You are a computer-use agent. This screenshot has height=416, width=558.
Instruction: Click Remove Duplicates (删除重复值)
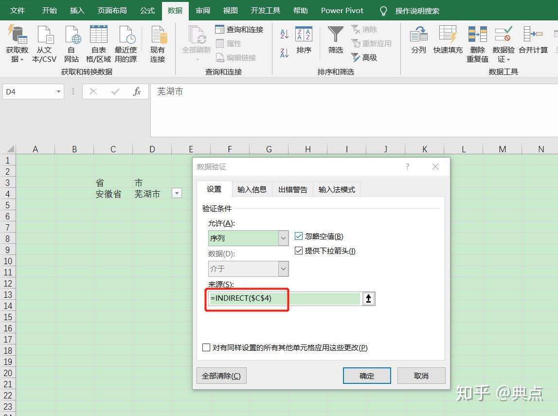pos(478,44)
